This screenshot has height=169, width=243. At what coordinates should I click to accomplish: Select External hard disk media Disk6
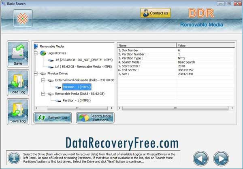85,80
